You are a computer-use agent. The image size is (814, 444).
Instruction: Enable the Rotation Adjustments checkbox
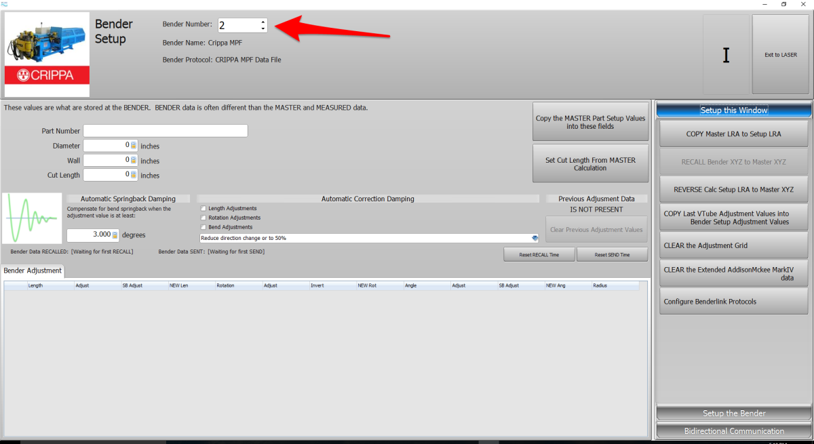(203, 218)
